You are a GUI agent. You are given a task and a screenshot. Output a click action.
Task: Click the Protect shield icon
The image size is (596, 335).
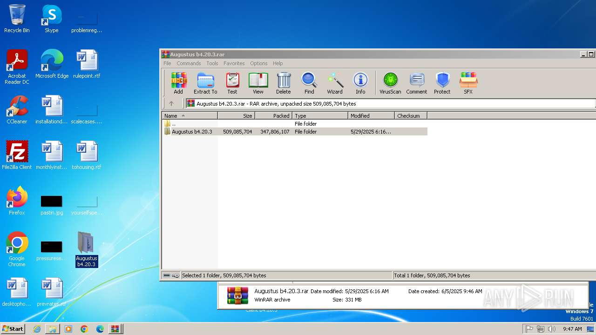coord(442,83)
